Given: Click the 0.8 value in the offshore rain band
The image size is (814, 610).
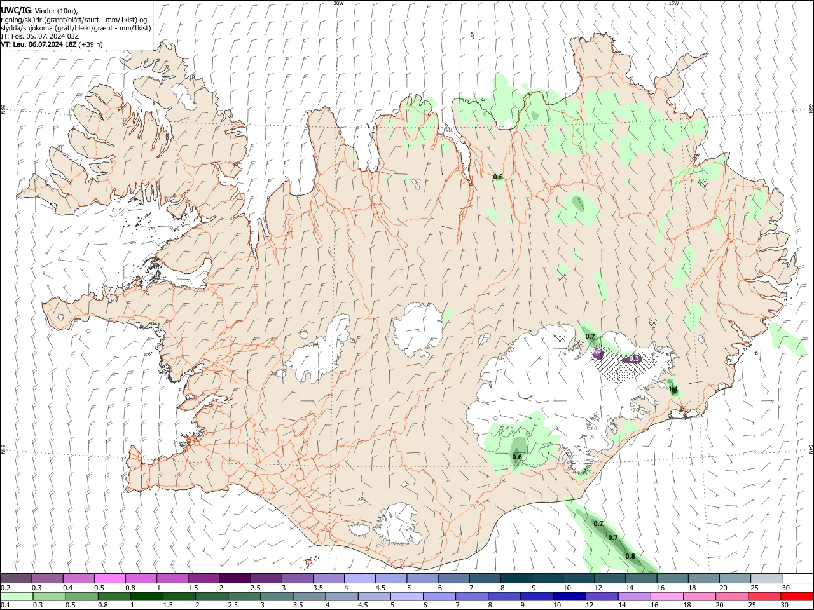Looking at the screenshot, I should (630, 556).
